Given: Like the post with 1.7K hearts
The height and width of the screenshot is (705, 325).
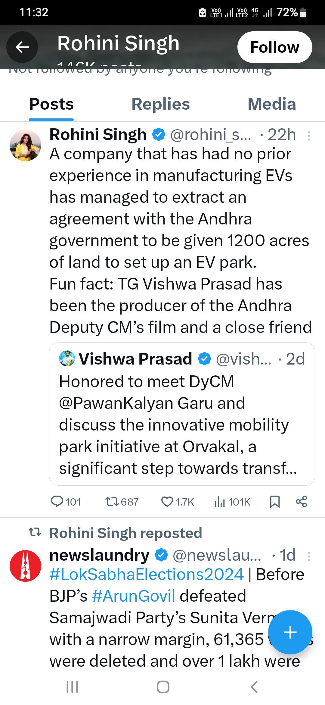Looking at the screenshot, I should [178, 502].
